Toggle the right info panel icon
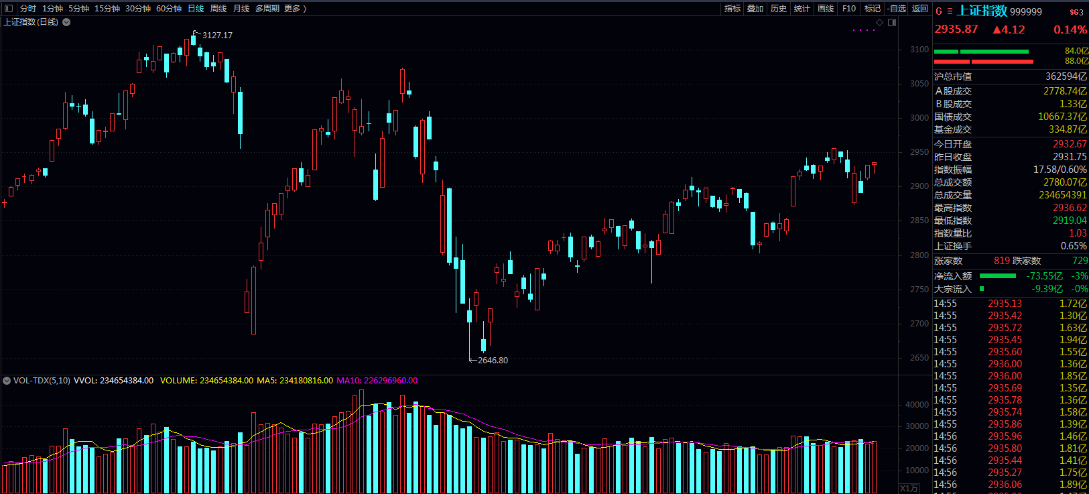1089x494 pixels. tap(892, 23)
